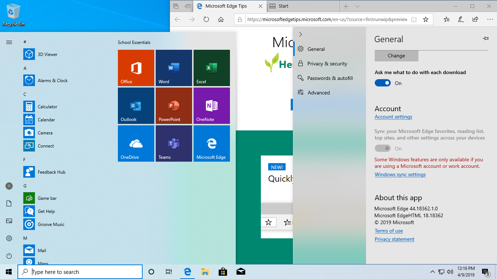Open Settings gear in Start menu rail
This screenshot has width=497, height=279.
[9, 238]
